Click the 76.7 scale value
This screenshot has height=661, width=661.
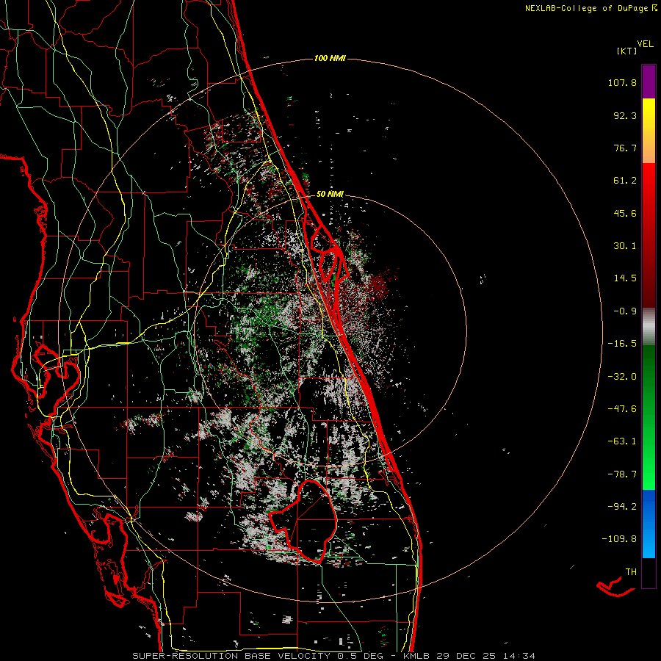[x=625, y=148]
